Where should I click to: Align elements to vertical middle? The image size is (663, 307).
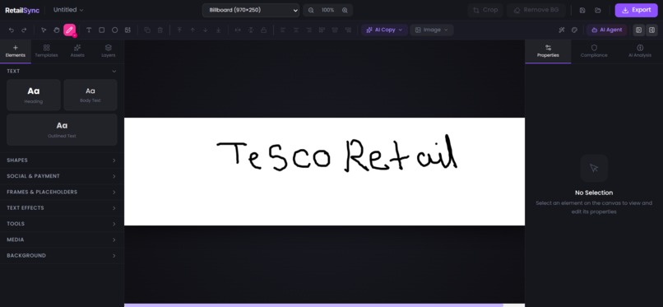pyautogui.click(x=335, y=30)
